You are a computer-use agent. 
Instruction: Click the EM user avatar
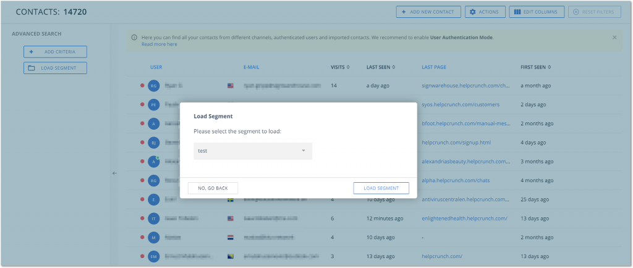click(153, 256)
